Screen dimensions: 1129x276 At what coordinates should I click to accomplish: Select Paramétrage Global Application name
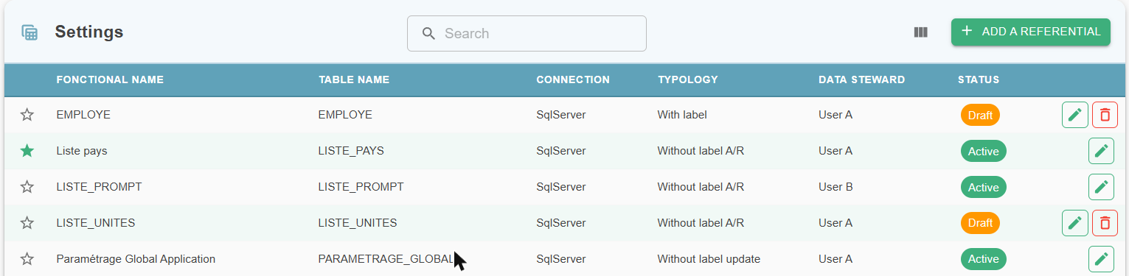click(x=136, y=259)
